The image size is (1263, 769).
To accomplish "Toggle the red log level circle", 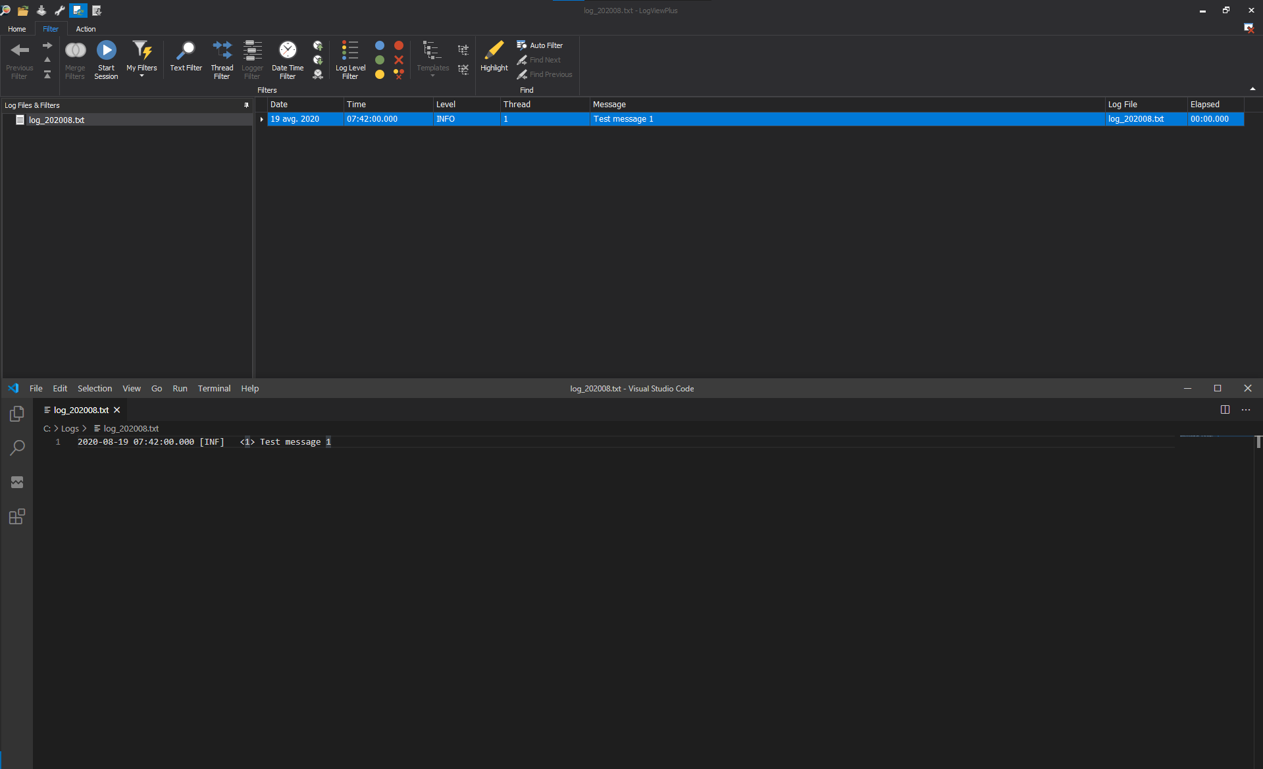I will pos(399,45).
